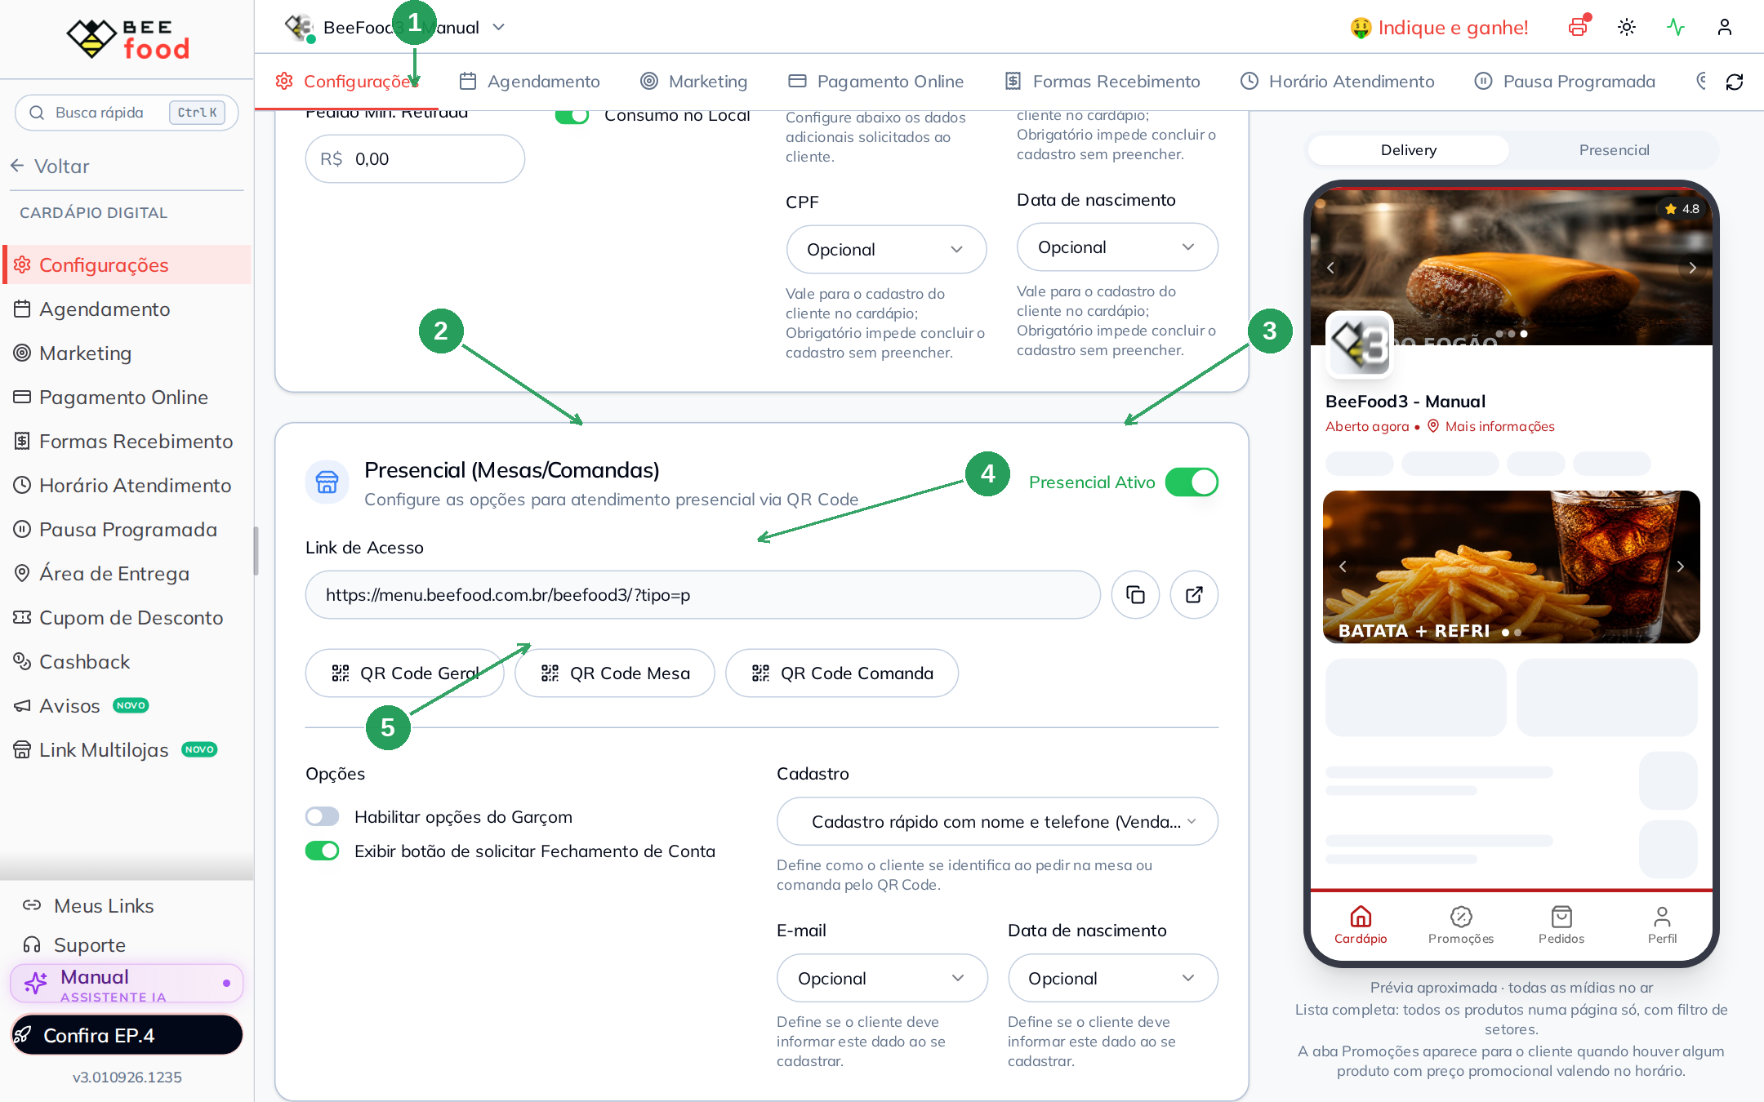Open the Cadastro type dropdown
The height and width of the screenshot is (1102, 1764).
point(997,822)
